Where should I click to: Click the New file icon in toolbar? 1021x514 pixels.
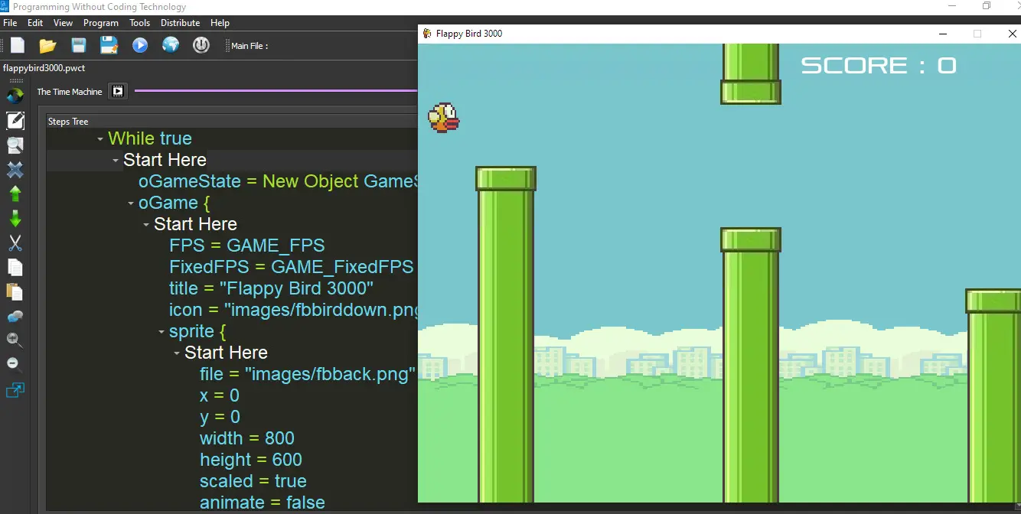[x=18, y=45]
